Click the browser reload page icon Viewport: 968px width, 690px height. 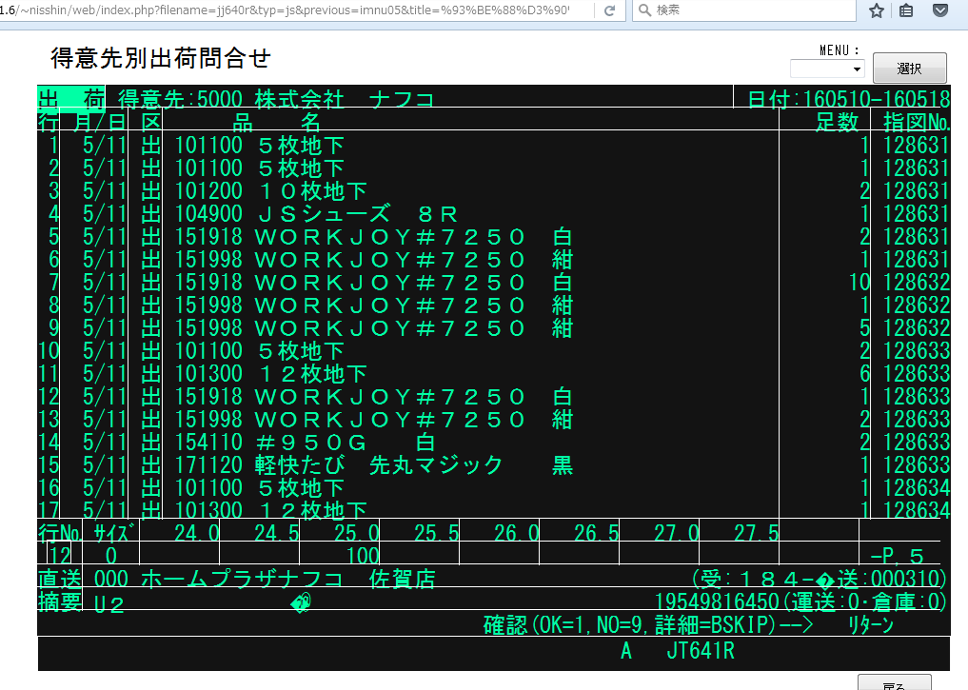(x=609, y=10)
